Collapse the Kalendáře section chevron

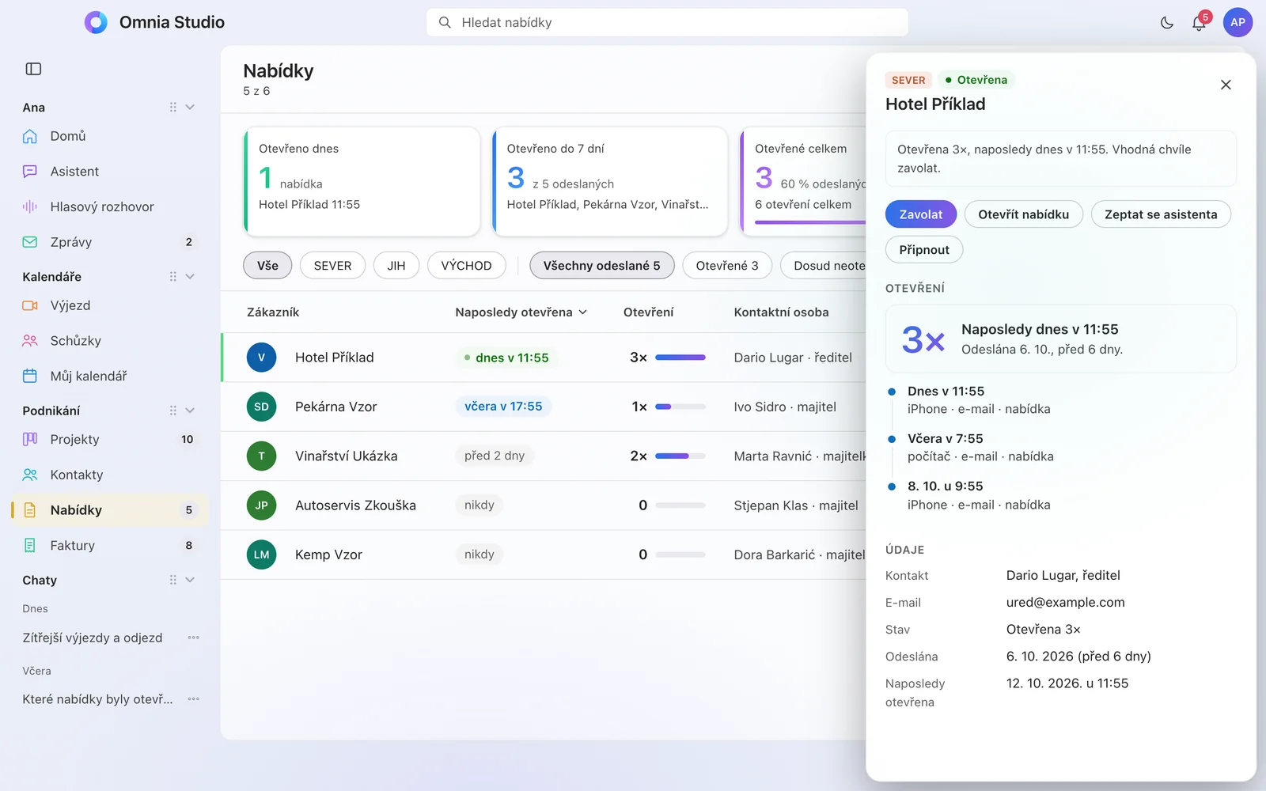click(190, 277)
